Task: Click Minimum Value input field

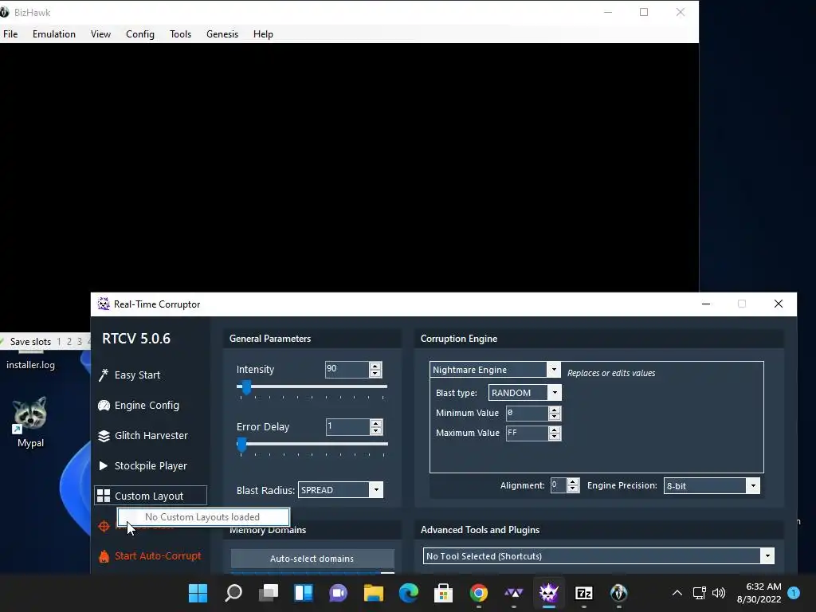Action: (x=528, y=414)
